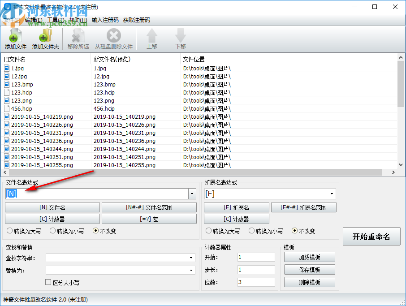This screenshot has height=306, width=406.
Task: Click the [E#-#] 扩展名范围 button
Action: pos(304,207)
